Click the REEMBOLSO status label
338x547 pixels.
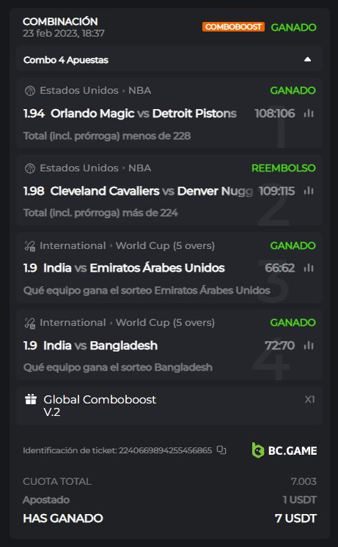(x=284, y=168)
